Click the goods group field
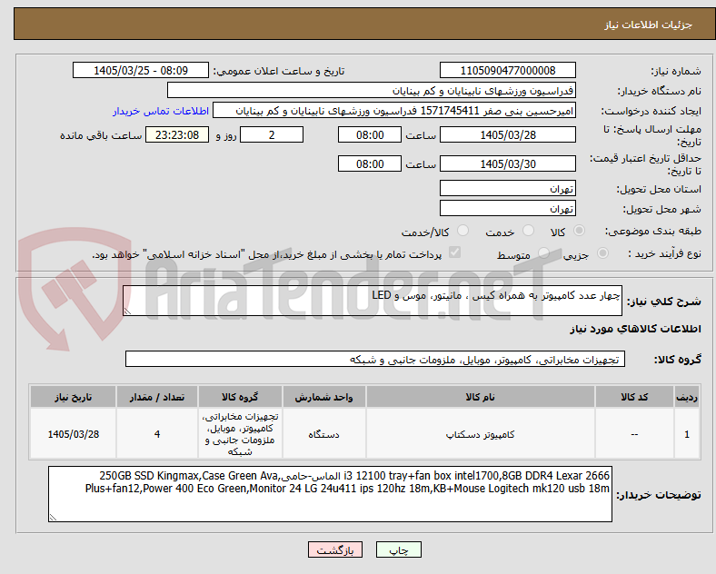 375,359
